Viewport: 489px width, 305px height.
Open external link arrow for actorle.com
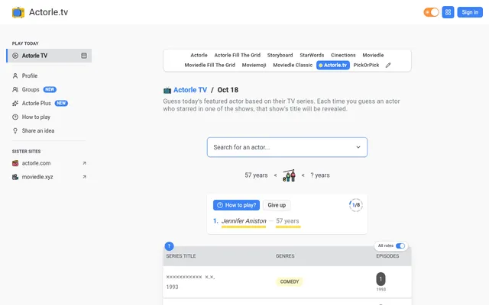(x=84, y=163)
